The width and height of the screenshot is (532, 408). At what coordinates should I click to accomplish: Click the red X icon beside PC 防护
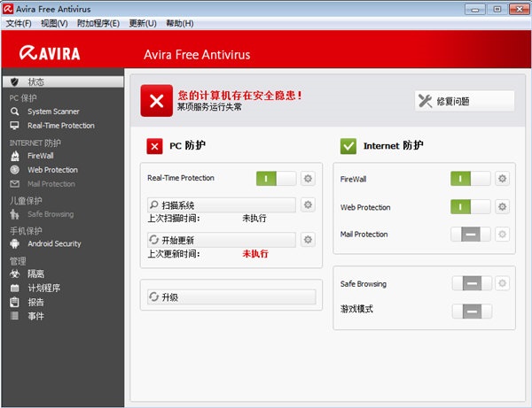tap(154, 146)
